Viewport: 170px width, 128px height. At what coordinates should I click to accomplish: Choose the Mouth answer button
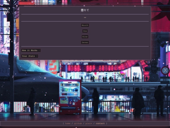(x=85, y=25)
